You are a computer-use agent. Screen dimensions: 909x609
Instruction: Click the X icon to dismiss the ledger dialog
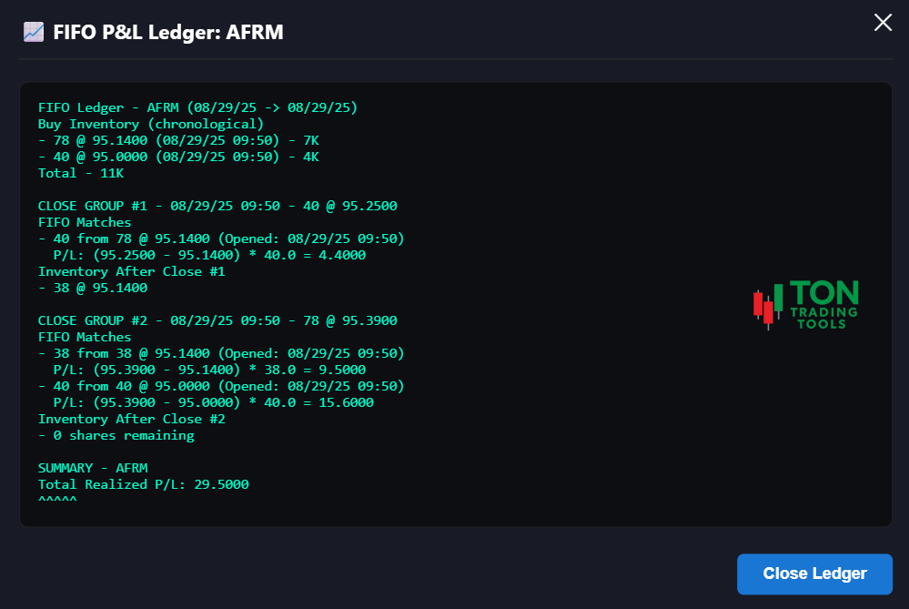(882, 22)
